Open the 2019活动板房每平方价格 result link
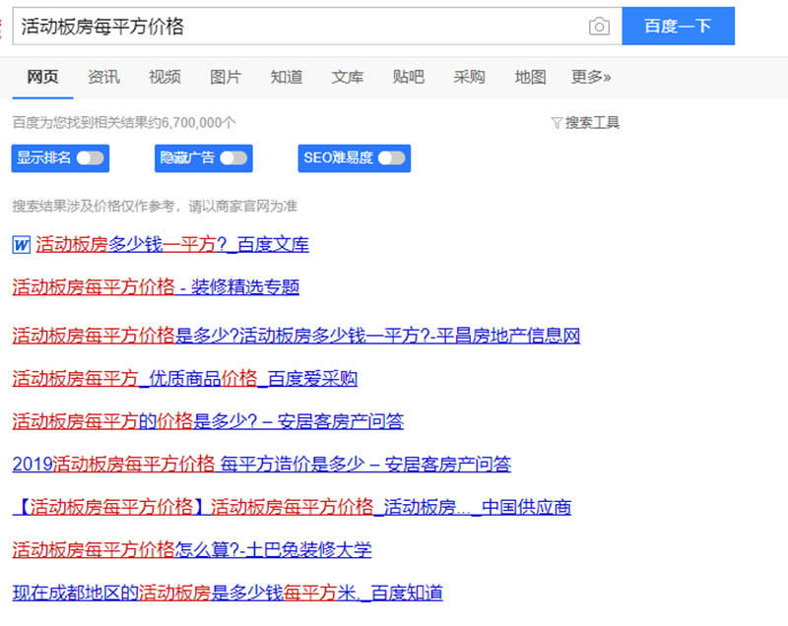Viewport: 788px width, 626px height. (x=262, y=465)
